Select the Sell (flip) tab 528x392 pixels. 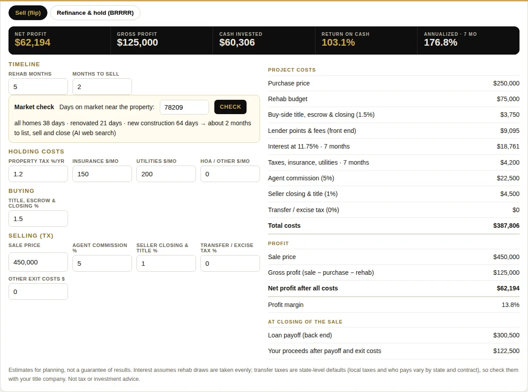[28, 13]
